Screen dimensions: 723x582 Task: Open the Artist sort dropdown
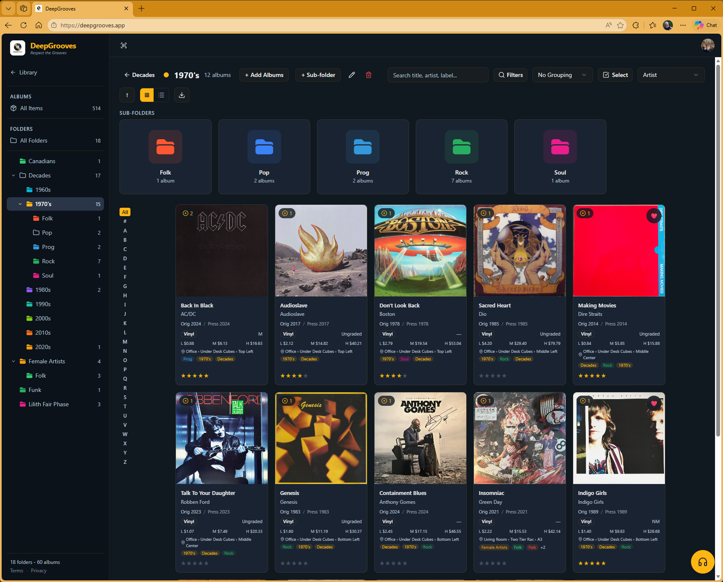click(671, 75)
